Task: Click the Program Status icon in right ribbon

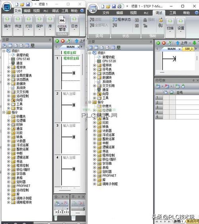Action: (122, 20)
